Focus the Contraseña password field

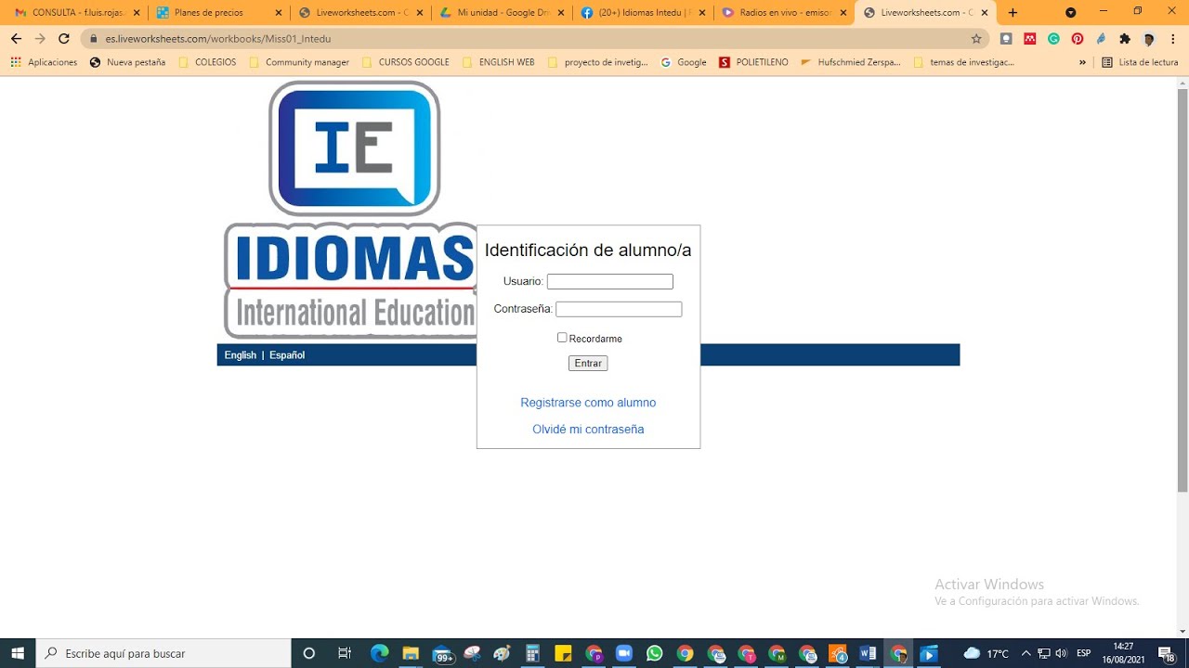pyautogui.click(x=619, y=309)
